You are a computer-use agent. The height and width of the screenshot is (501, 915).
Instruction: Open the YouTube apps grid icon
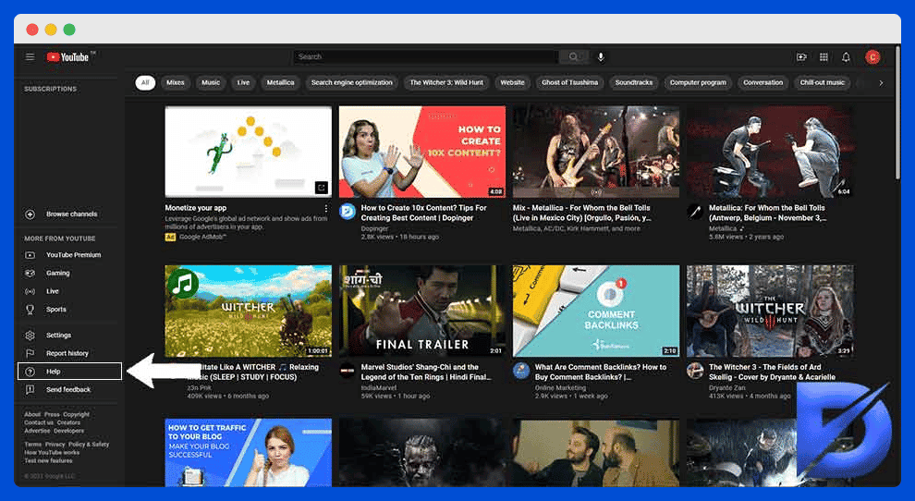[823, 56]
